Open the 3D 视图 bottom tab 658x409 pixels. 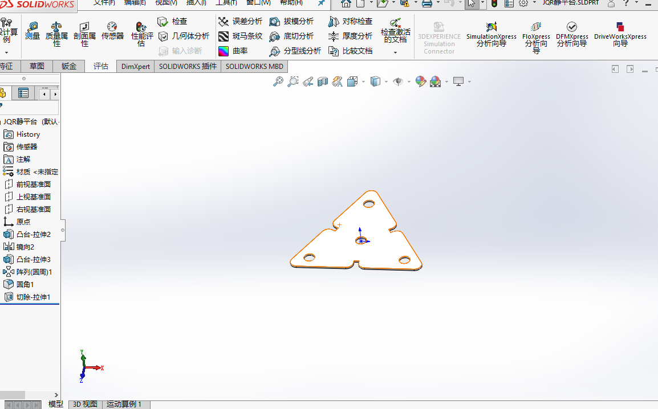tap(85, 404)
